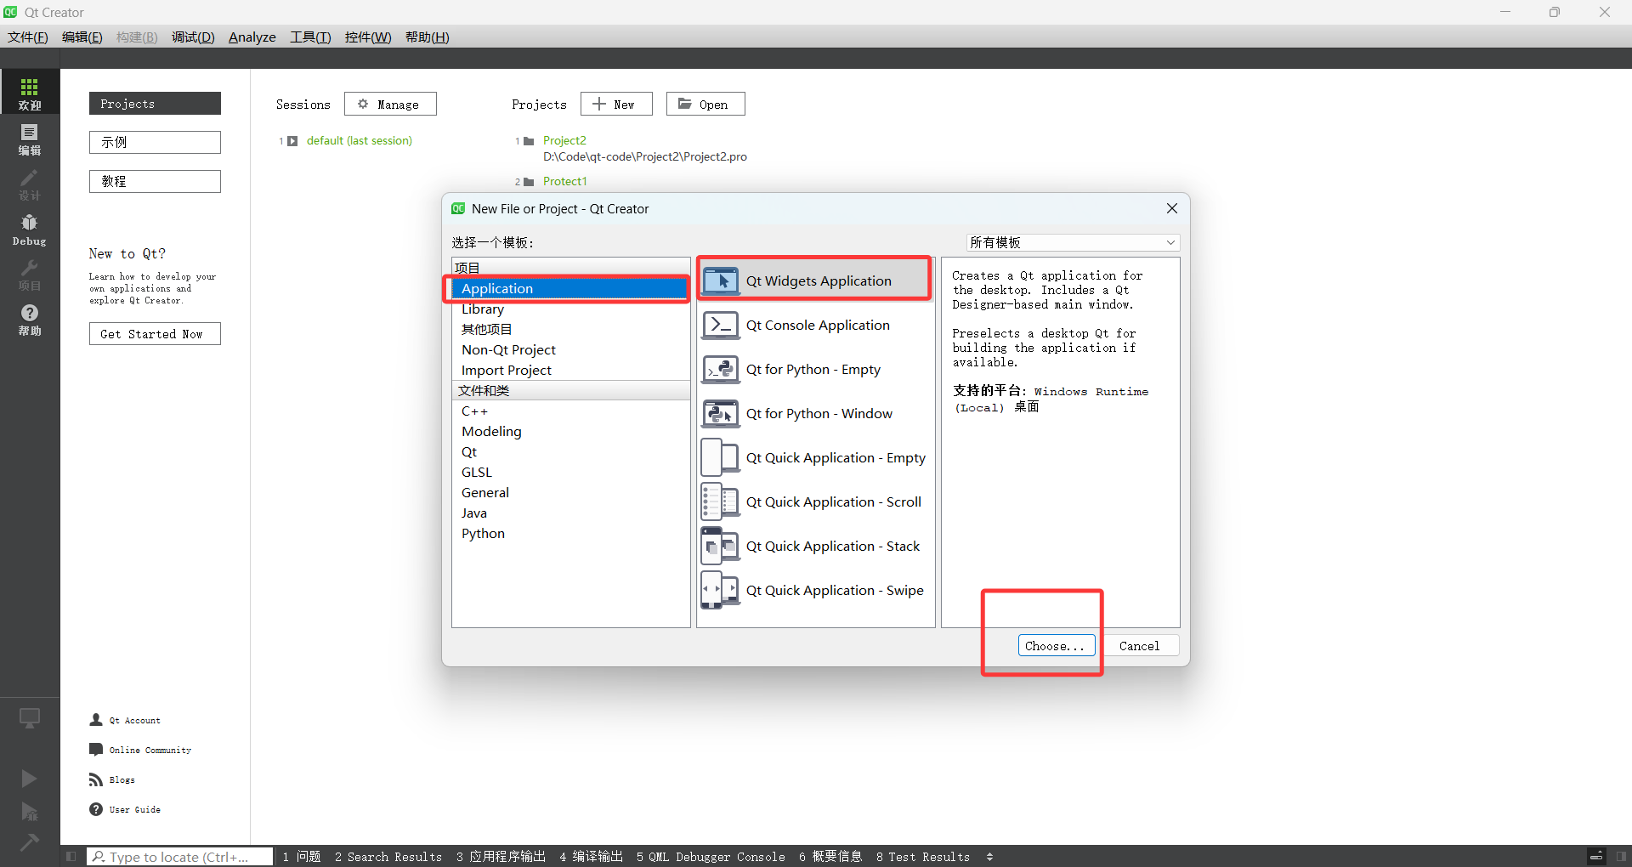Select the Application category
This screenshot has height=867, width=1632.
(570, 288)
